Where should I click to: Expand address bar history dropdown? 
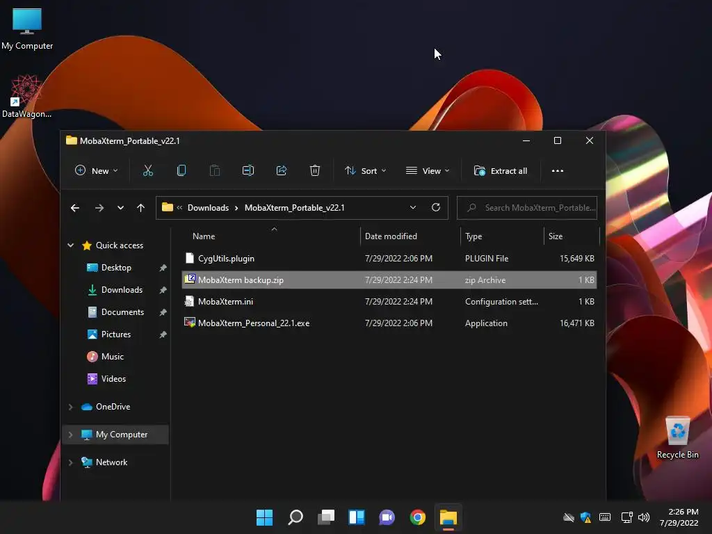click(x=413, y=207)
